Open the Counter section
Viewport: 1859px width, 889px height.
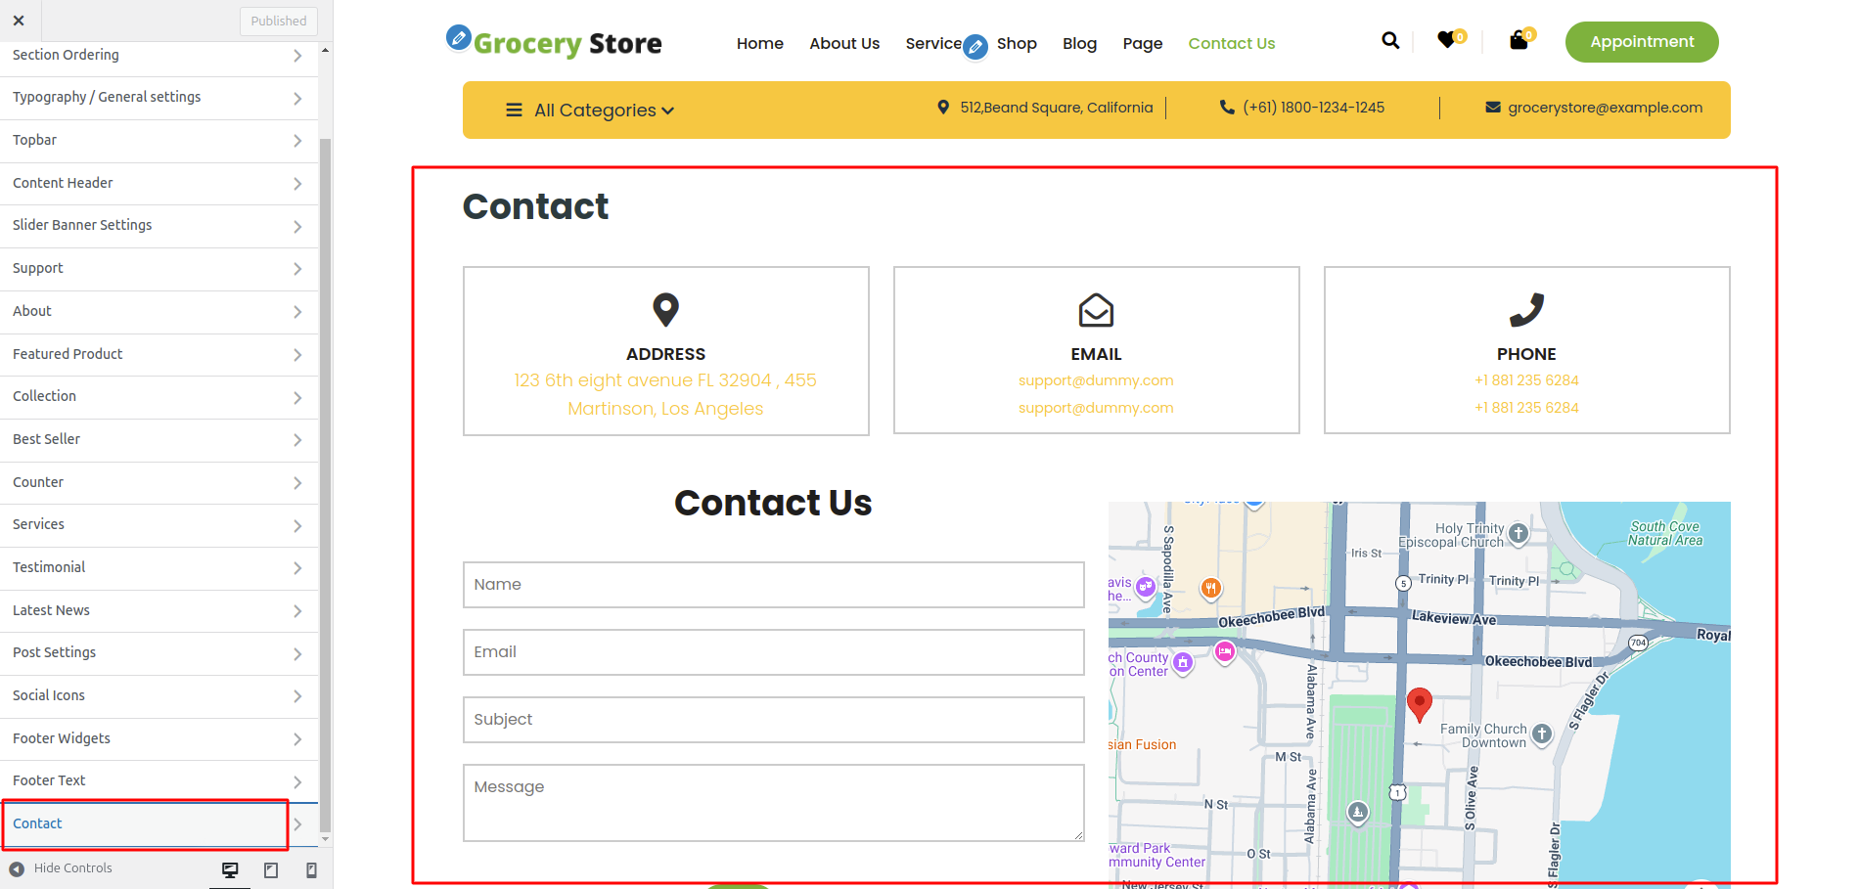tap(159, 483)
